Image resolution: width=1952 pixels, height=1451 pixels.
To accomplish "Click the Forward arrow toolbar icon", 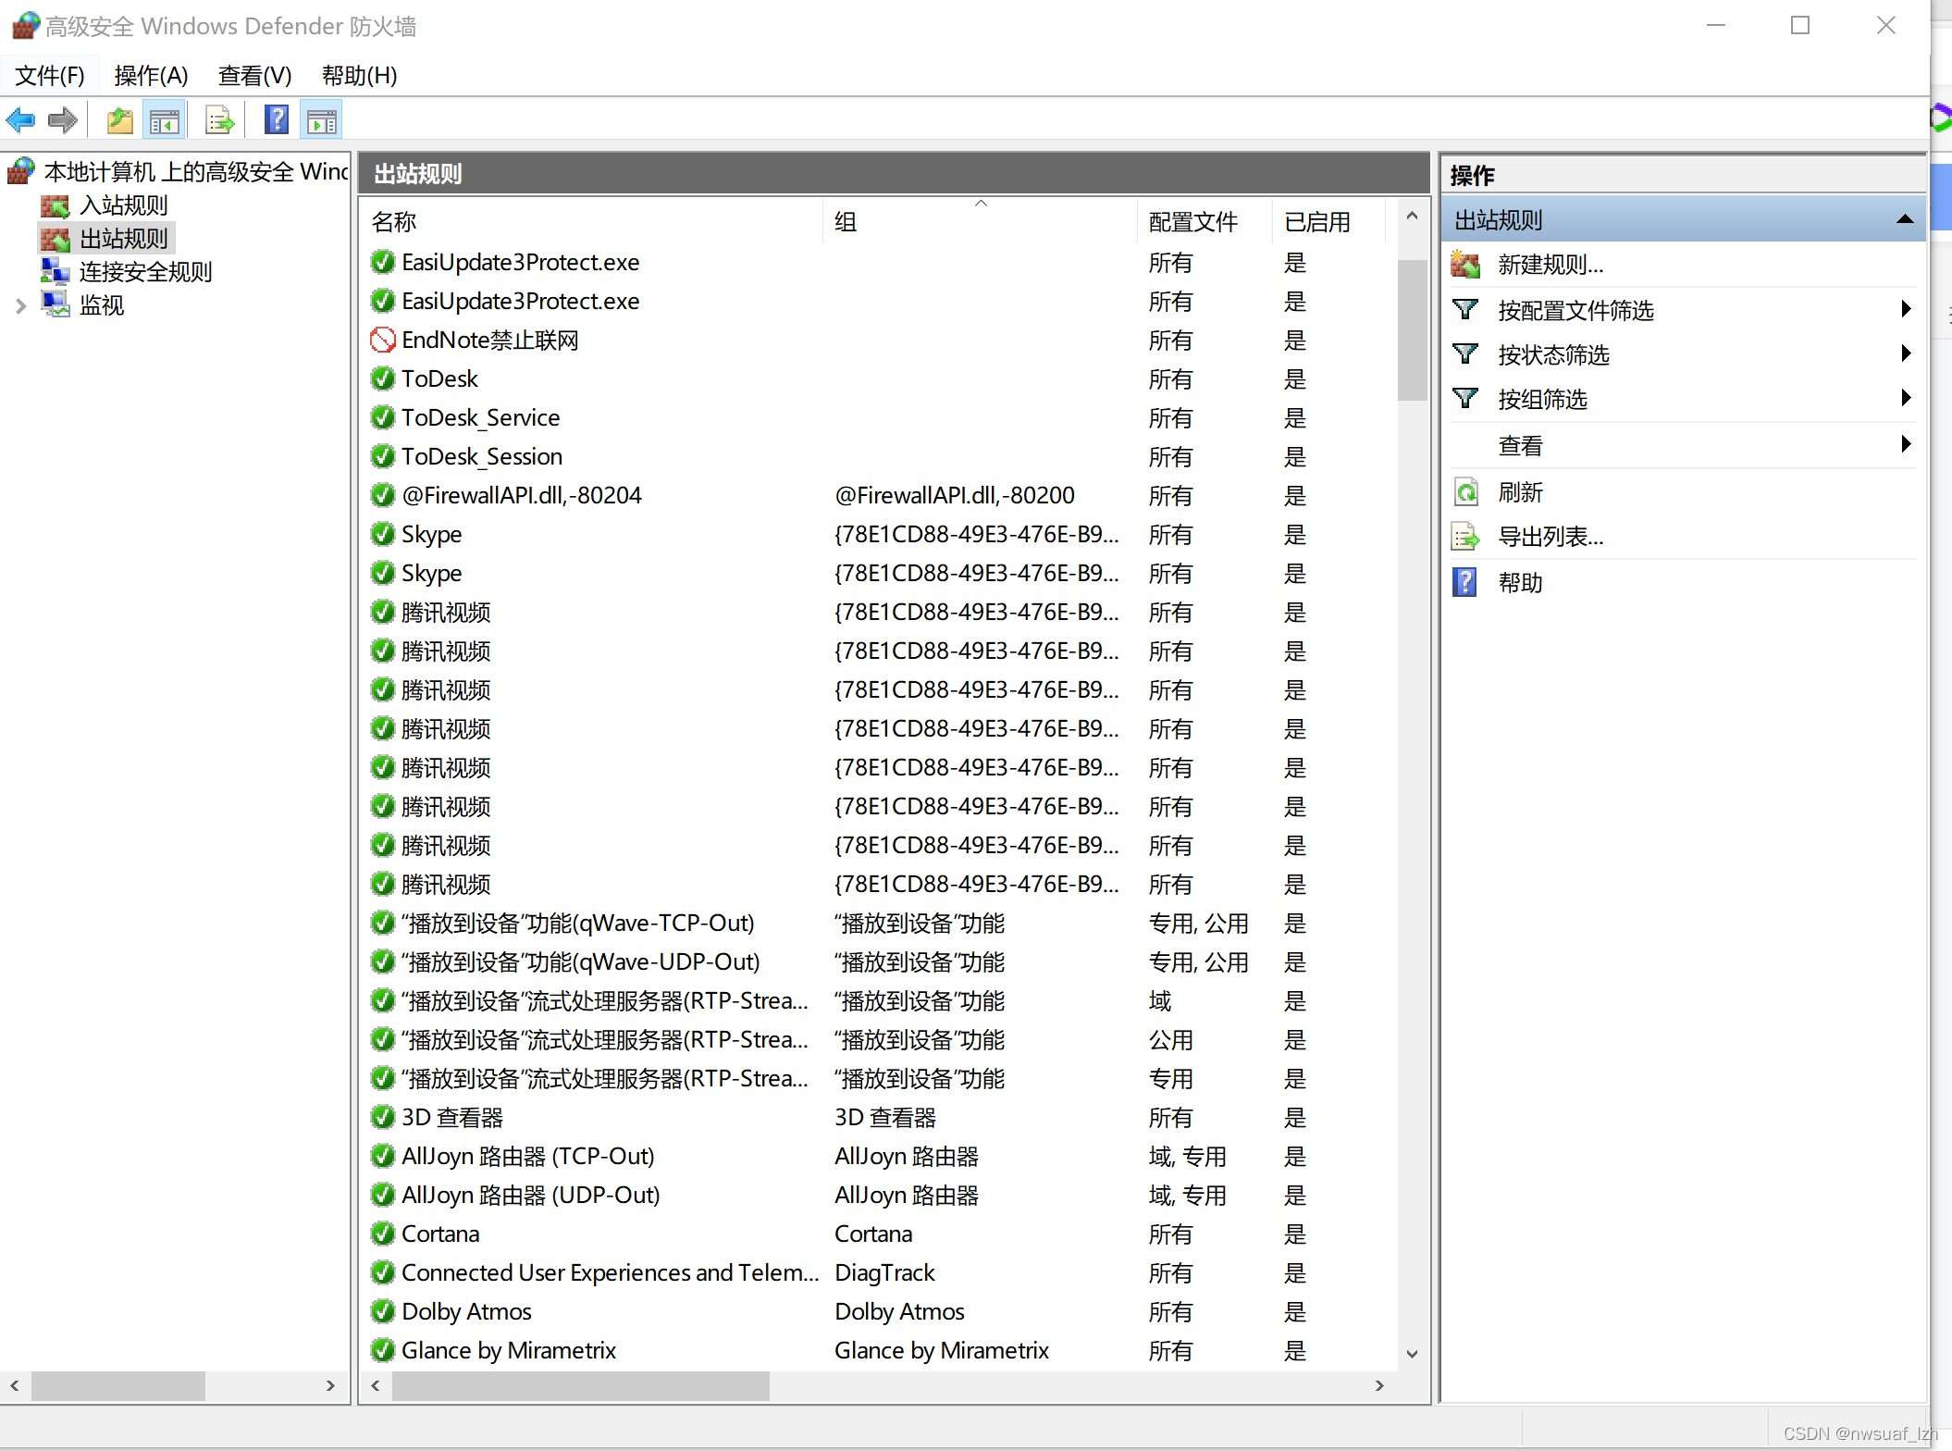I will pyautogui.click(x=62, y=120).
